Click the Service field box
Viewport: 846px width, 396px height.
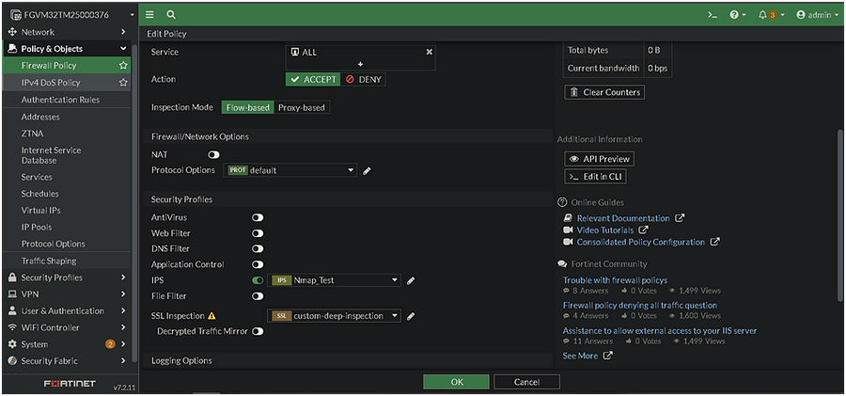tap(360, 57)
